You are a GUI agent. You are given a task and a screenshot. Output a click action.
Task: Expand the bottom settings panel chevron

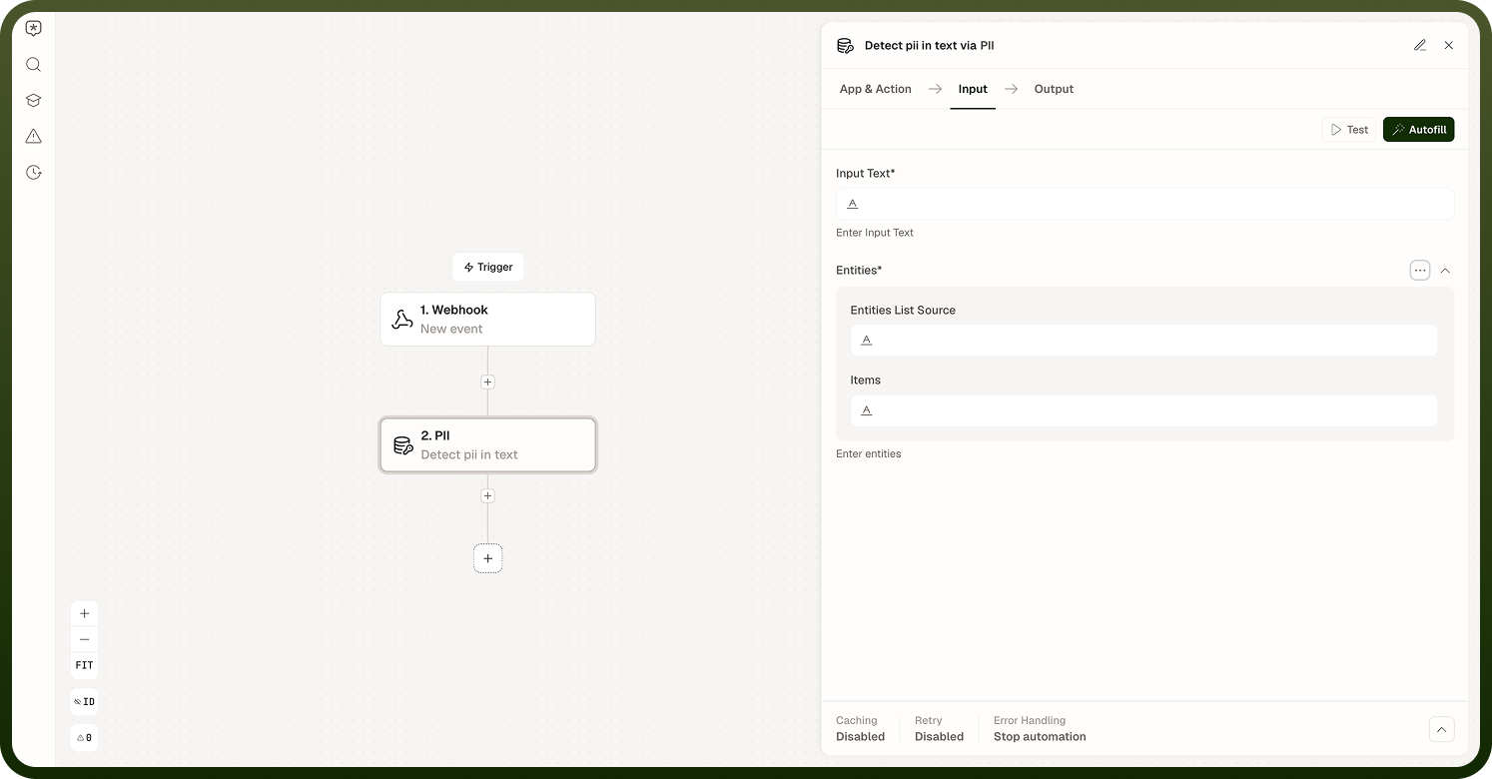[x=1441, y=729]
